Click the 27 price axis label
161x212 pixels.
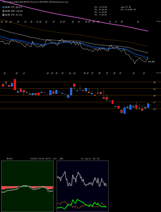tap(154, 102)
